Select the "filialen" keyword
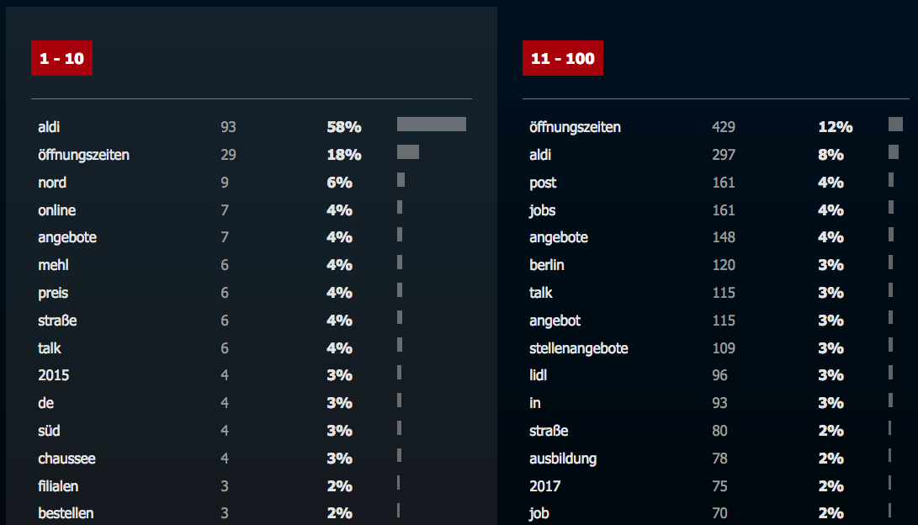 [x=59, y=486]
